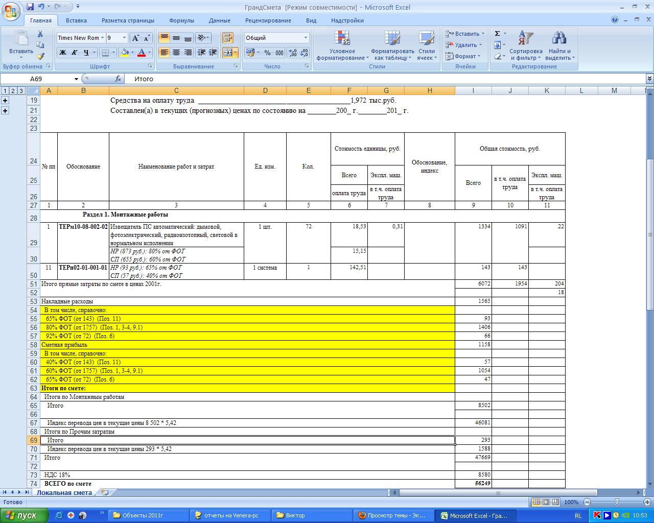The width and height of the screenshot is (654, 523).
Task: Open the round Office button menu
Action: click(11, 11)
